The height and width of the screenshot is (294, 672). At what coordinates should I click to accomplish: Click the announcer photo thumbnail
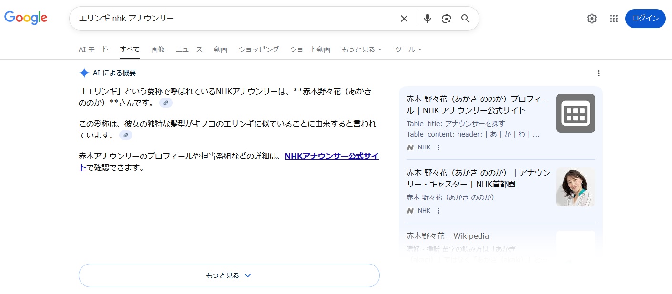pyautogui.click(x=575, y=187)
